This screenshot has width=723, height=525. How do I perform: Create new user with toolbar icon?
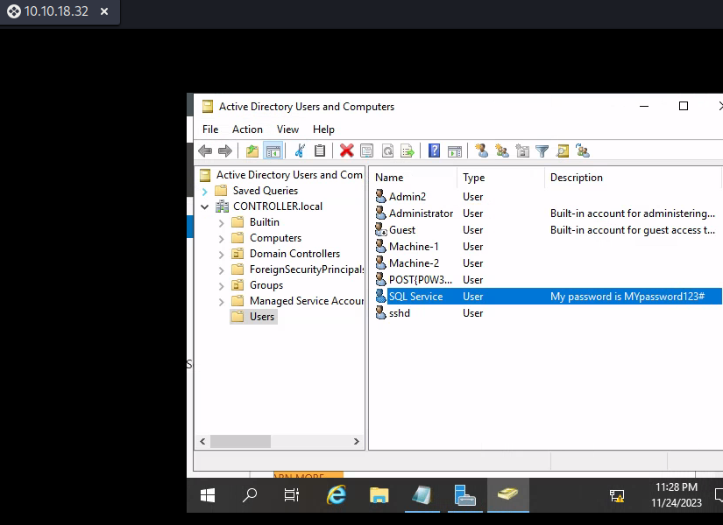pos(481,150)
